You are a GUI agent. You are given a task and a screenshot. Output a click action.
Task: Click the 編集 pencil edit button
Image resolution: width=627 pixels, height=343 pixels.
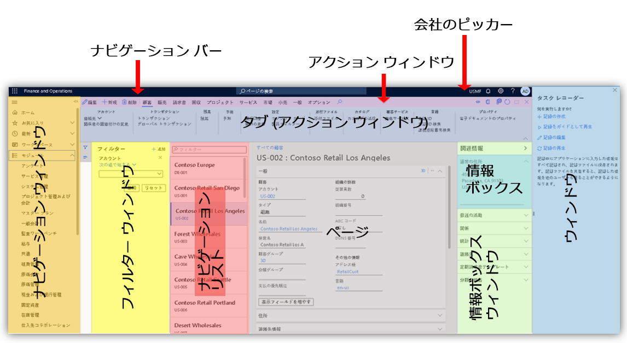(x=90, y=102)
